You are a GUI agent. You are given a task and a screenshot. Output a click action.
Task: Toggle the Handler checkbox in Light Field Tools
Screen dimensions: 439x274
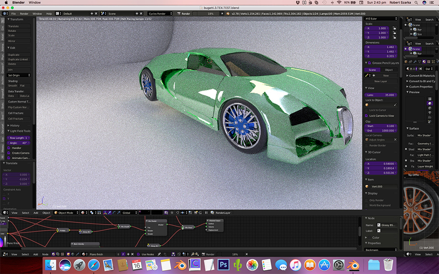point(8,148)
